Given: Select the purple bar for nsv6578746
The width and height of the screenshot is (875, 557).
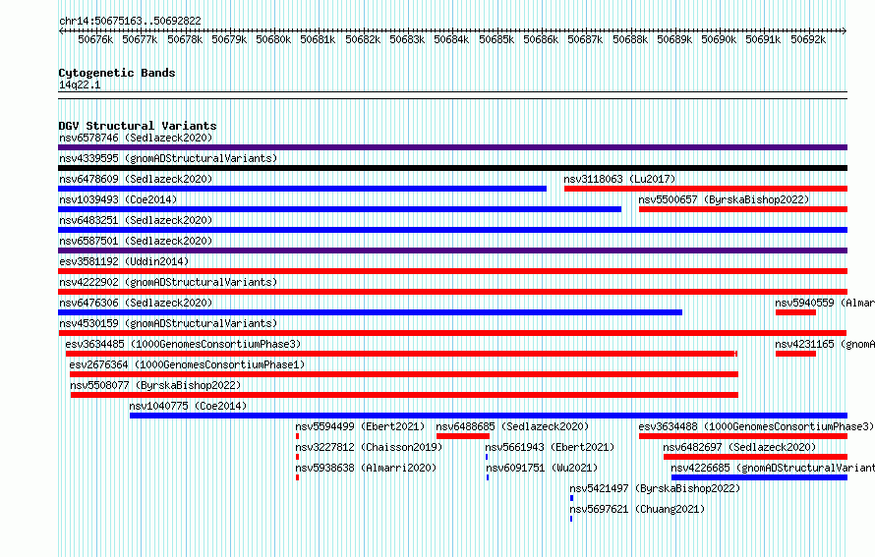Looking at the screenshot, I should [452, 147].
